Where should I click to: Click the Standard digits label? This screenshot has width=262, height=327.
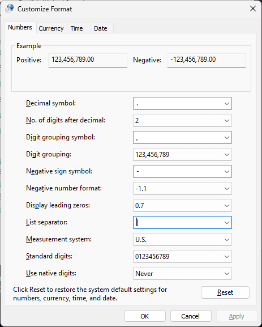(x=49, y=256)
